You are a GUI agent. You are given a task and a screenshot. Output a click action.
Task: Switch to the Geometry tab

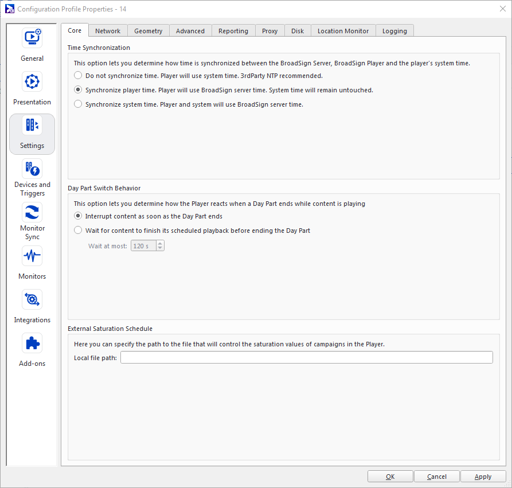148,31
